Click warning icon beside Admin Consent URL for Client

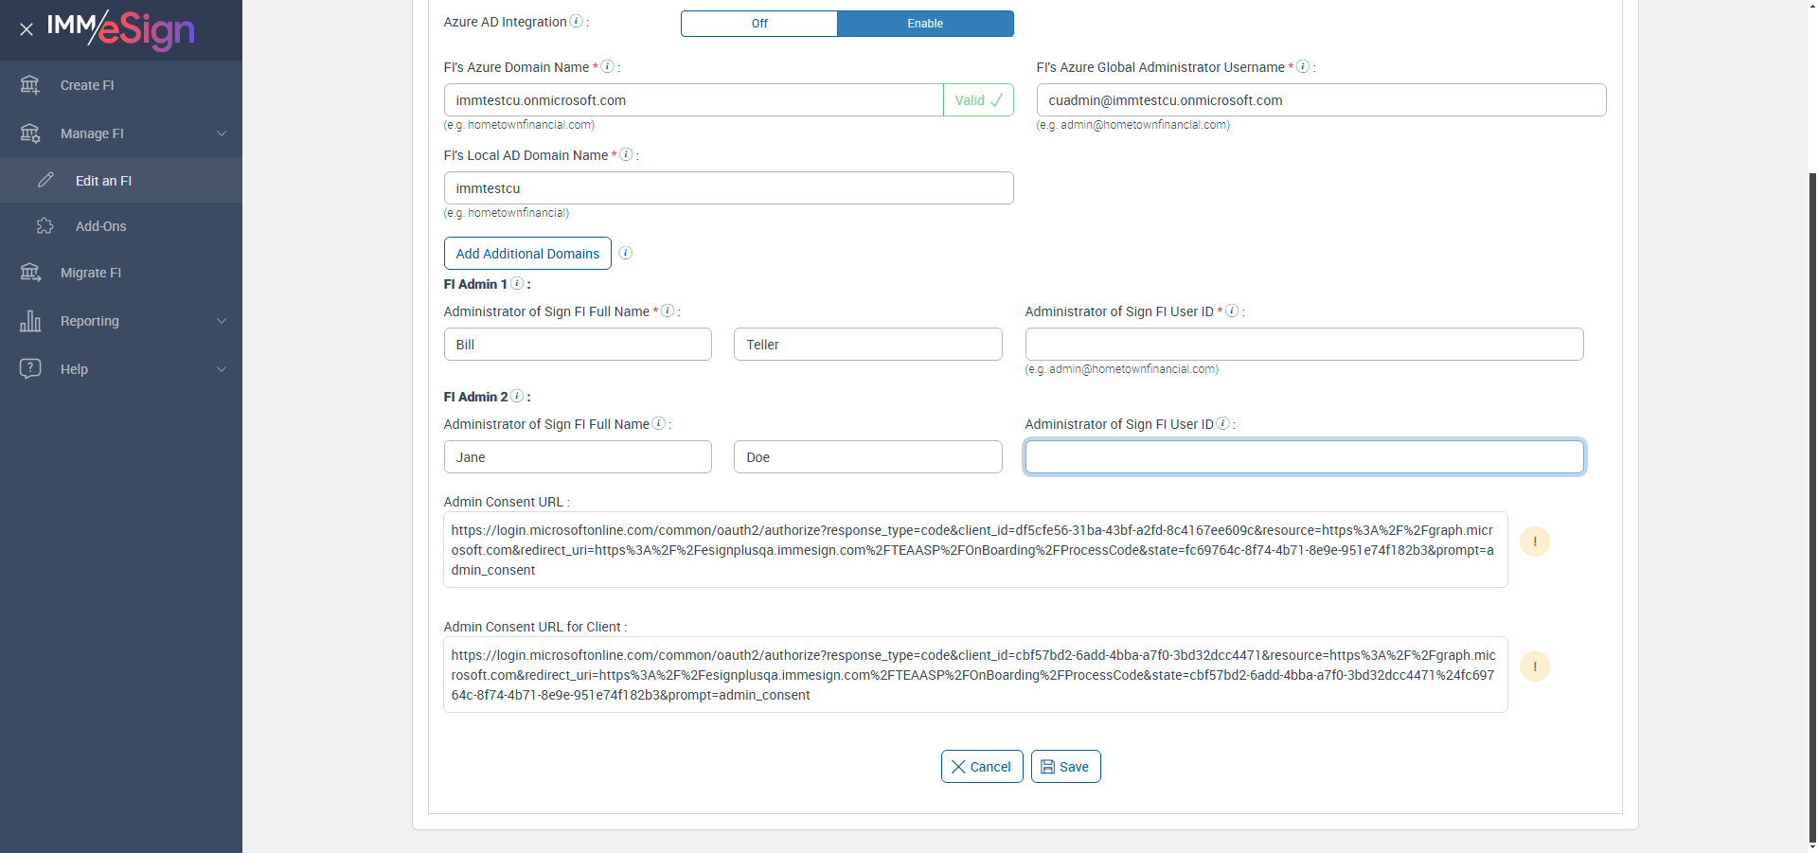[x=1534, y=666]
